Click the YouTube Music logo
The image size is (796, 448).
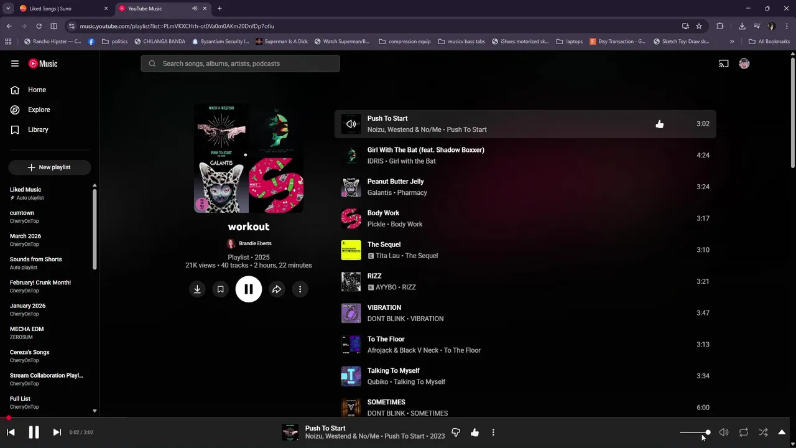pyautogui.click(x=43, y=63)
